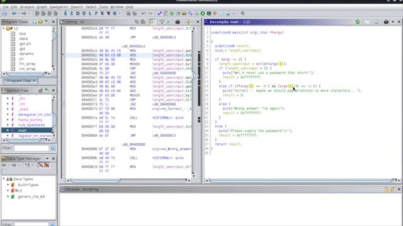Click the Program Tree tab button
Screen dimensions: 403x226
point(21,81)
